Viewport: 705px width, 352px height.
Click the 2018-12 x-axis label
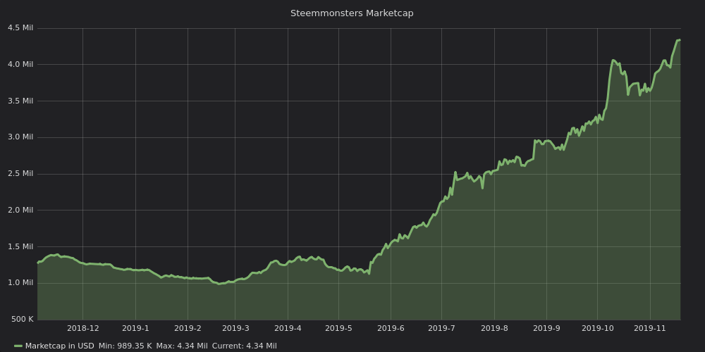(x=82, y=328)
